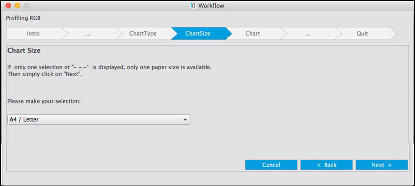Image resolution: width=415 pixels, height=186 pixels.
Task: Proceed with the Next > button
Action: click(381, 165)
